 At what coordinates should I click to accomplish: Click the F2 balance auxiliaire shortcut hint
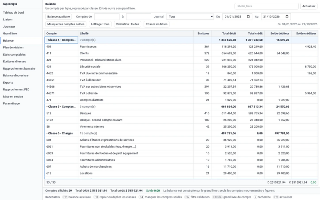[x=77, y=197]
